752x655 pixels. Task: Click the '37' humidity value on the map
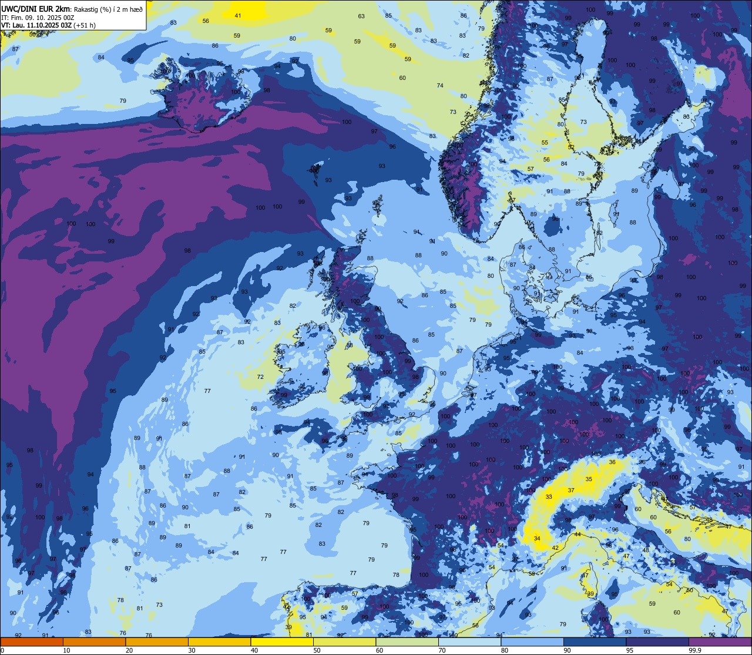pyautogui.click(x=571, y=490)
